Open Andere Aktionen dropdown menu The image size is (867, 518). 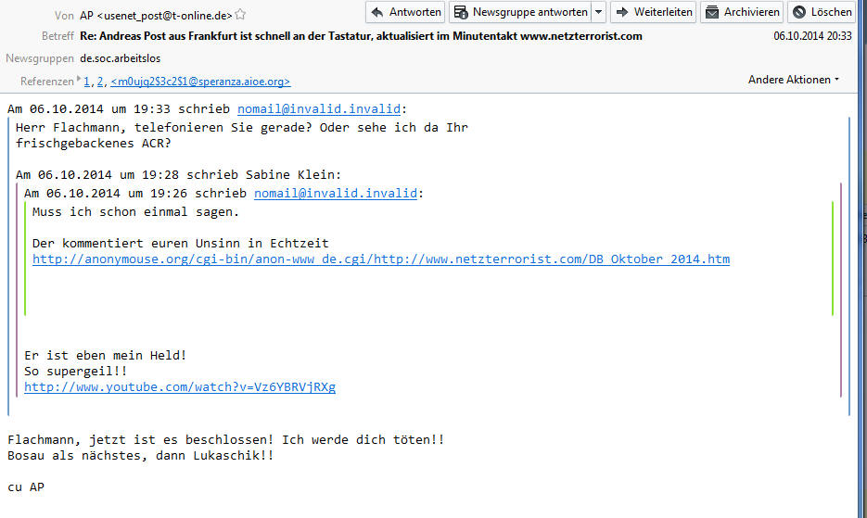pyautogui.click(x=794, y=80)
